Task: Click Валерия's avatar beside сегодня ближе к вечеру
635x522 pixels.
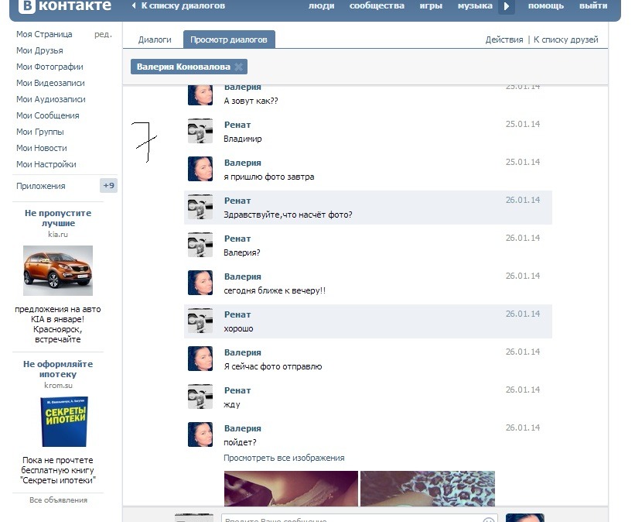Action: point(200,283)
